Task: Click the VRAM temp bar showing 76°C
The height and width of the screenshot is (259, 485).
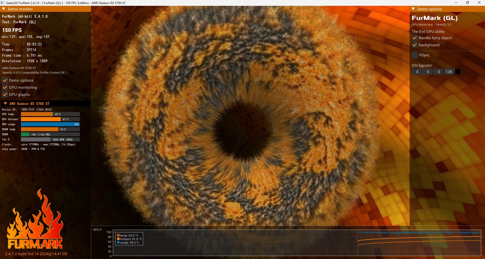Action: (50, 129)
